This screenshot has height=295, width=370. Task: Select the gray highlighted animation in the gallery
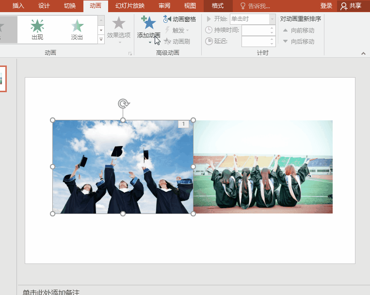pyautogui.click(x=9, y=30)
